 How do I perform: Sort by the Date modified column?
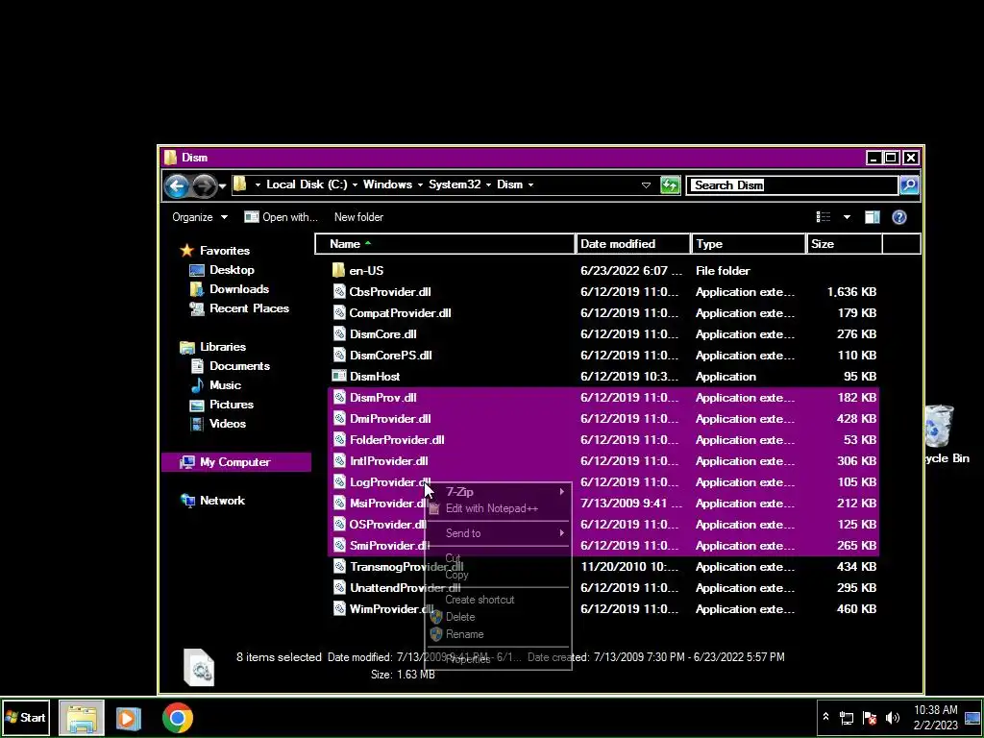pyautogui.click(x=632, y=244)
